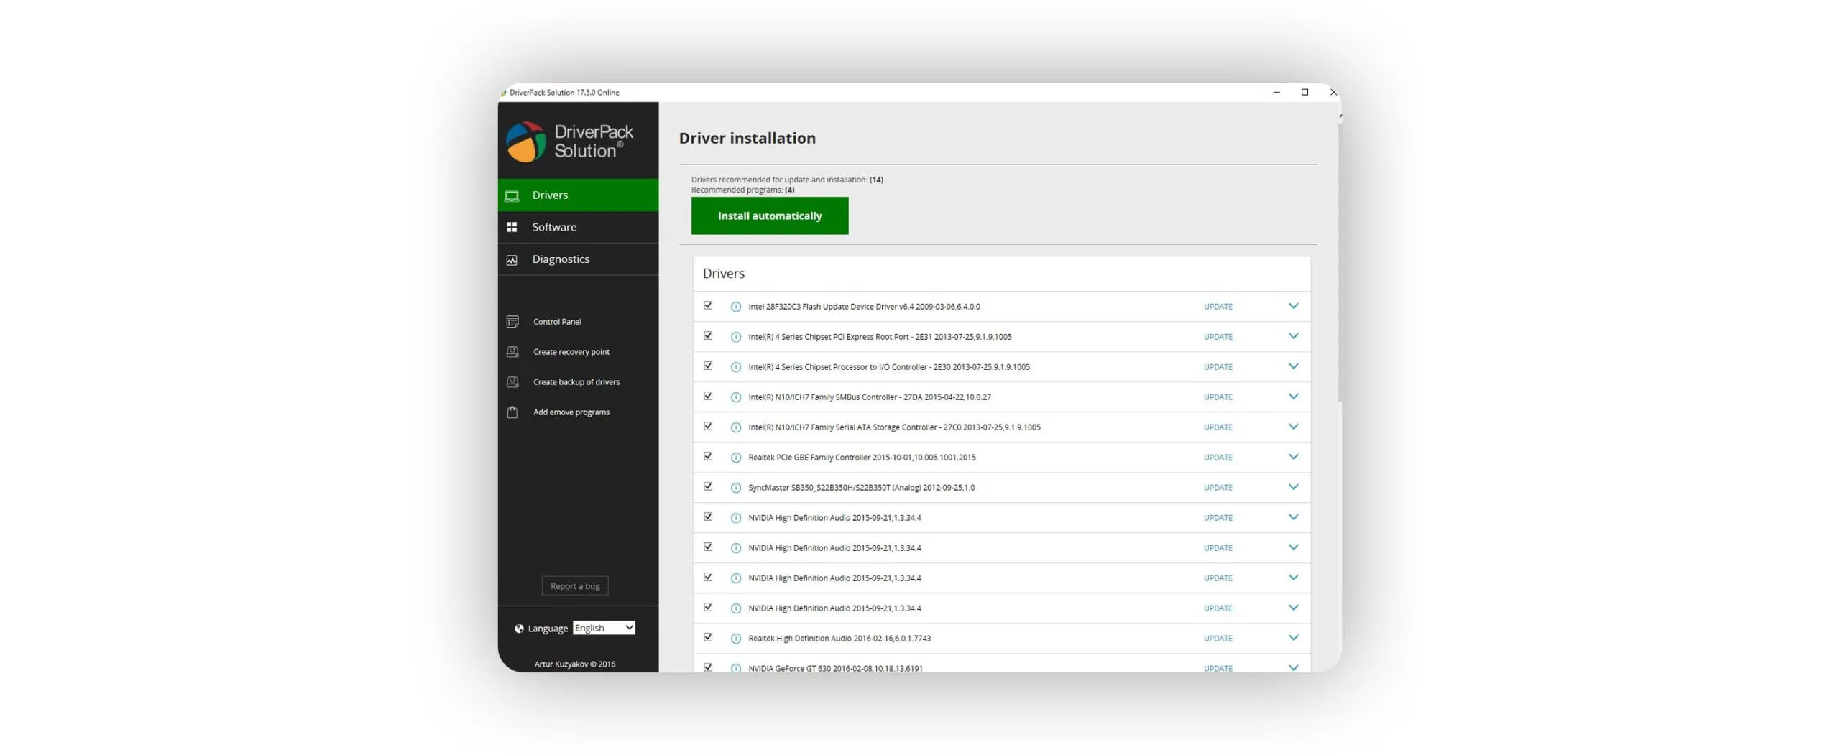The width and height of the screenshot is (1840, 755).
Task: Click the Create backup of drivers icon
Action: coord(512,381)
